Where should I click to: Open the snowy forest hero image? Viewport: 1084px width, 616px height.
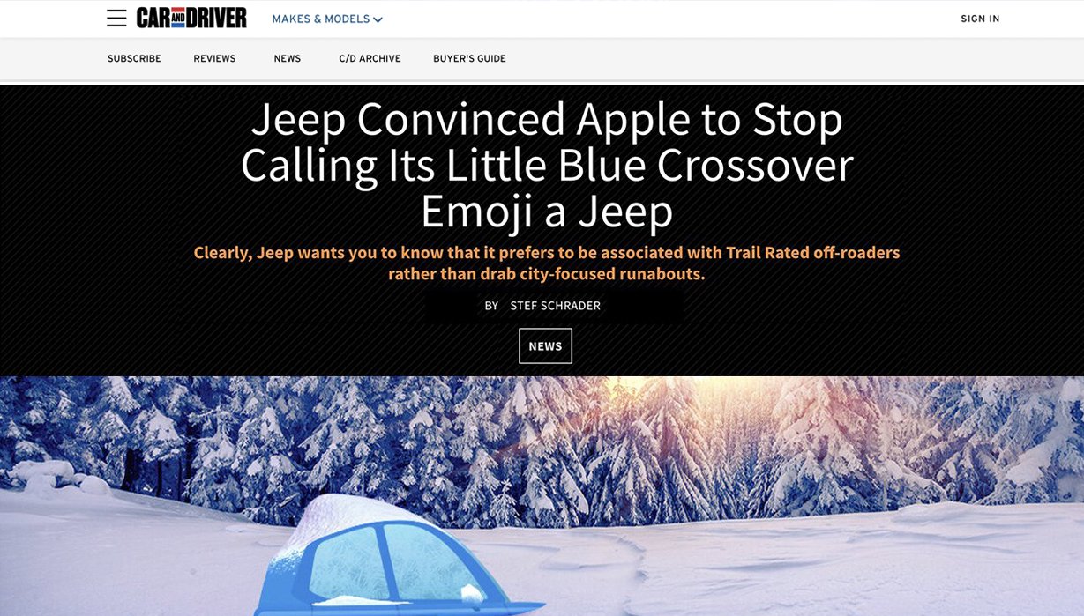[x=542, y=496]
